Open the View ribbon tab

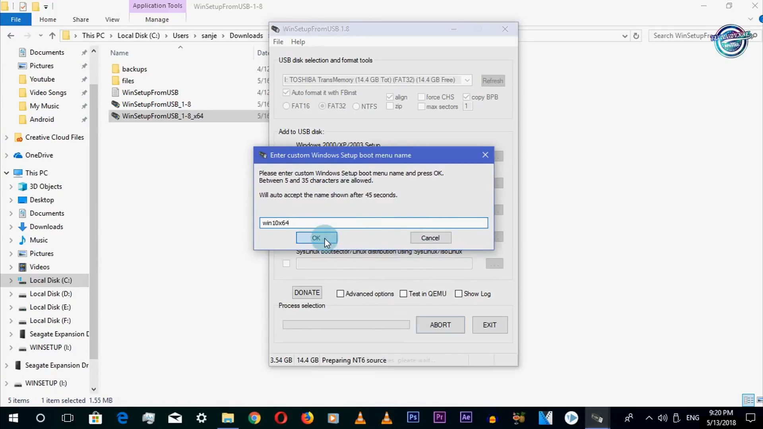pos(112,19)
